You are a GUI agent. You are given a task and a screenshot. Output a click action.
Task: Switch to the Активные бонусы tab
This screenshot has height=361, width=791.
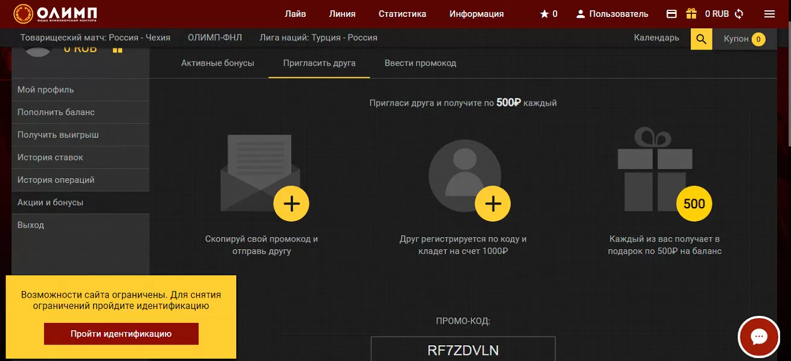pyautogui.click(x=218, y=62)
